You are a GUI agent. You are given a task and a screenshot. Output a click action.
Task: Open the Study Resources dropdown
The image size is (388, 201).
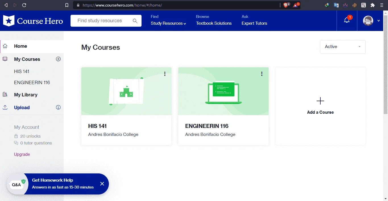click(168, 23)
